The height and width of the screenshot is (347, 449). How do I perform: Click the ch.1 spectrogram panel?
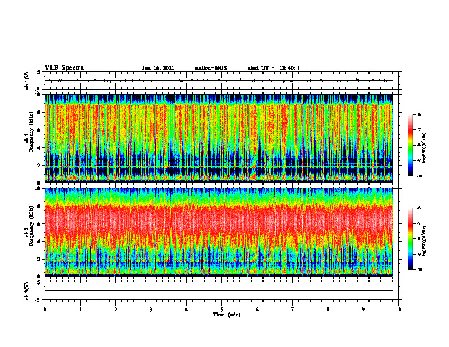[219, 138]
